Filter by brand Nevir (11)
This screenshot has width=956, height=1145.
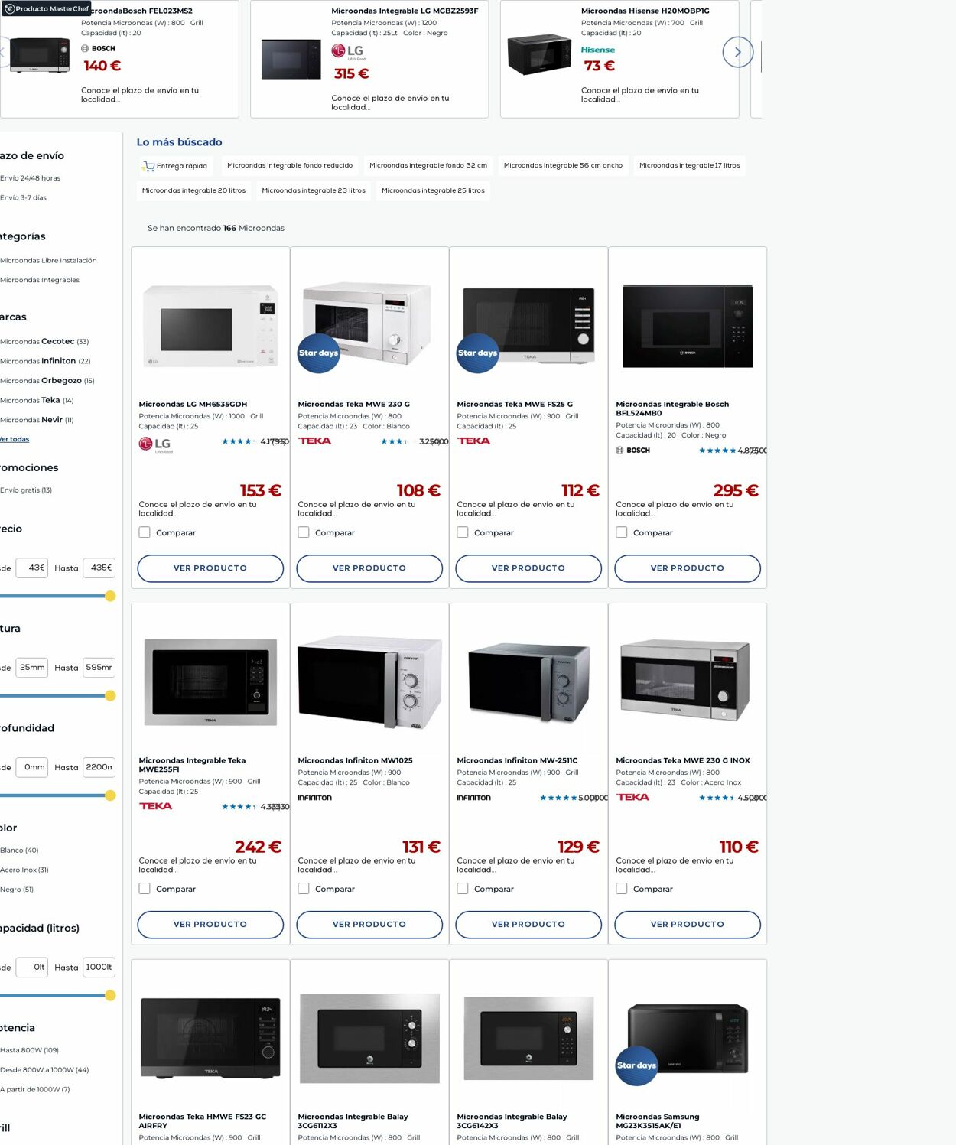(x=37, y=420)
